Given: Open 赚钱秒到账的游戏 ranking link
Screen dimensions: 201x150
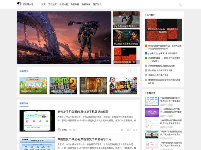Looking at the screenshot, I should [x=164, y=81].
